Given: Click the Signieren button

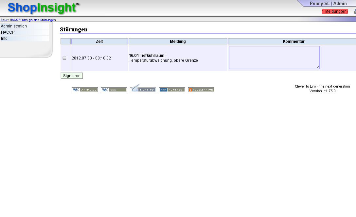Looking at the screenshot, I should [x=72, y=76].
